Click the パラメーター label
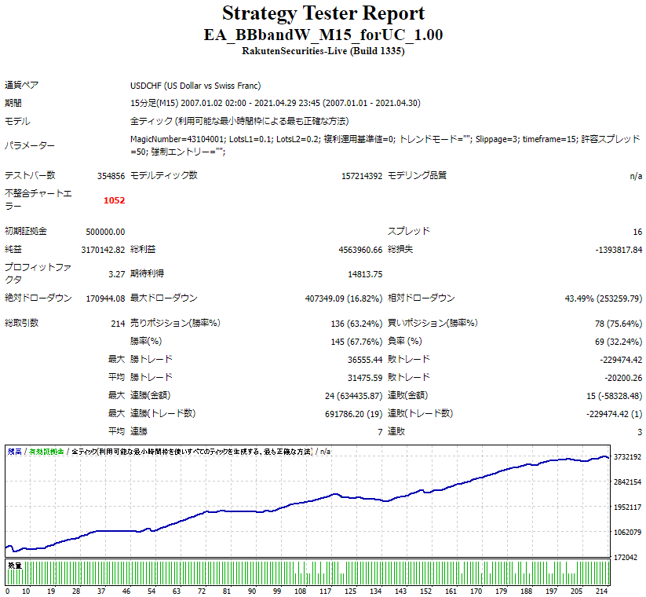 pos(30,145)
